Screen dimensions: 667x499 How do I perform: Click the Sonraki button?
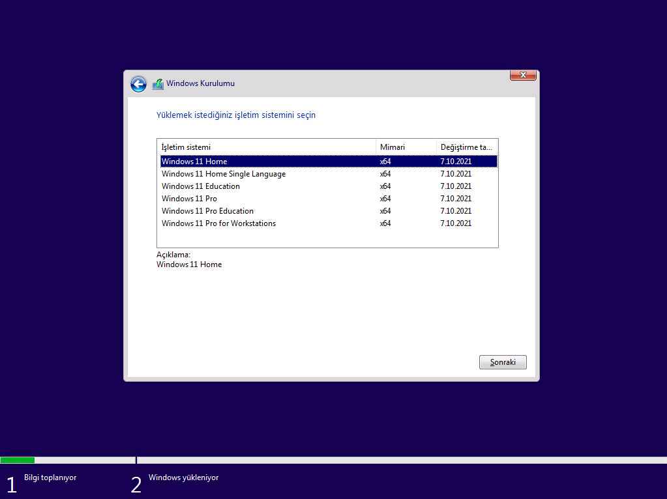tap(503, 362)
